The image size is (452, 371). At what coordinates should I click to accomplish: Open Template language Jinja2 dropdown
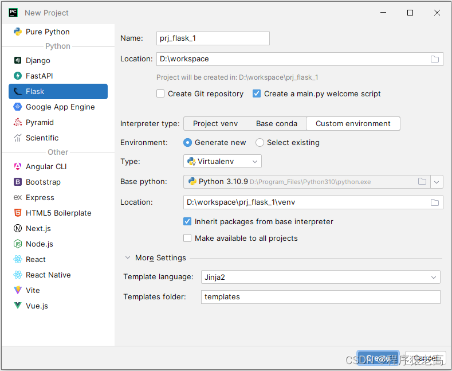coord(321,277)
